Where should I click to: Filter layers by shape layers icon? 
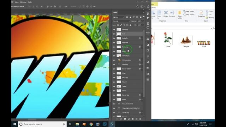tap(137, 17)
